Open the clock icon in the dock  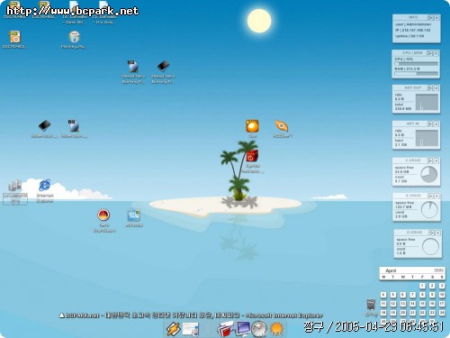tap(259, 329)
